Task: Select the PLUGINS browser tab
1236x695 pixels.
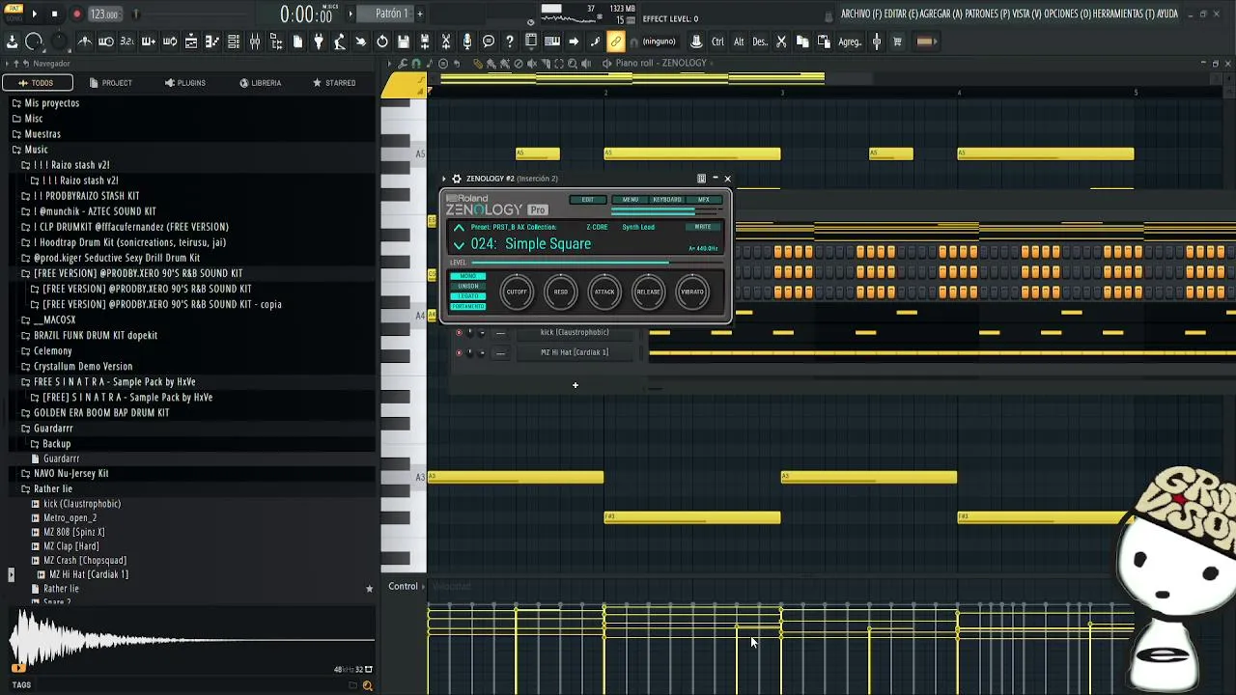Action: tap(185, 83)
